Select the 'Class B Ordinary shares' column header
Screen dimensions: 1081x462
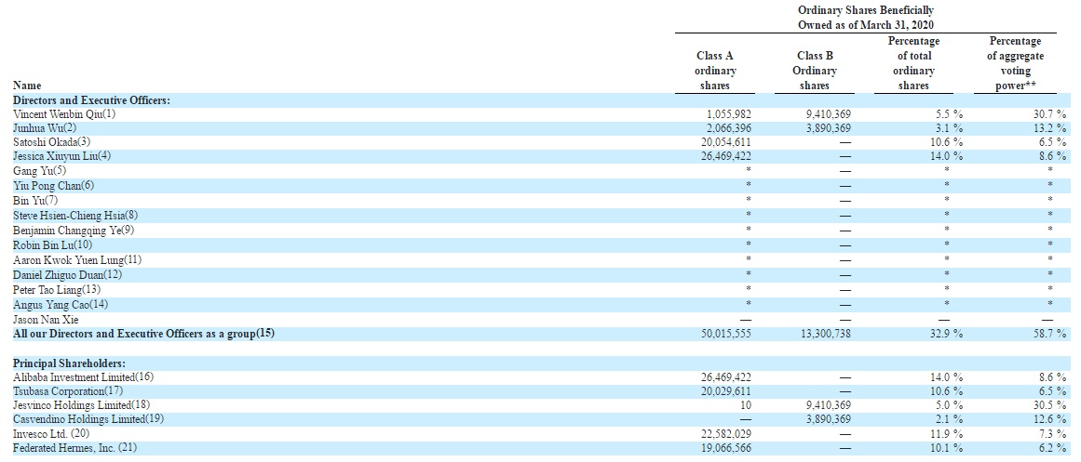pyautogui.click(x=815, y=71)
